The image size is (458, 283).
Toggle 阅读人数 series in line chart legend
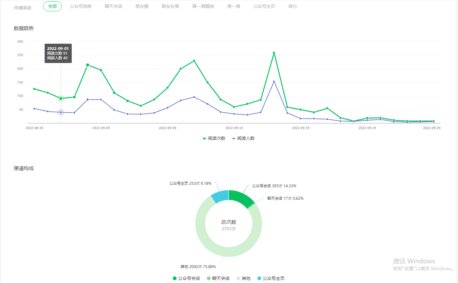pyautogui.click(x=243, y=138)
